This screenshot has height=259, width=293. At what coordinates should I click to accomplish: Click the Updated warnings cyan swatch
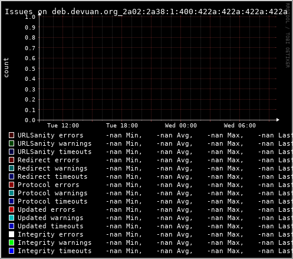point(11,218)
